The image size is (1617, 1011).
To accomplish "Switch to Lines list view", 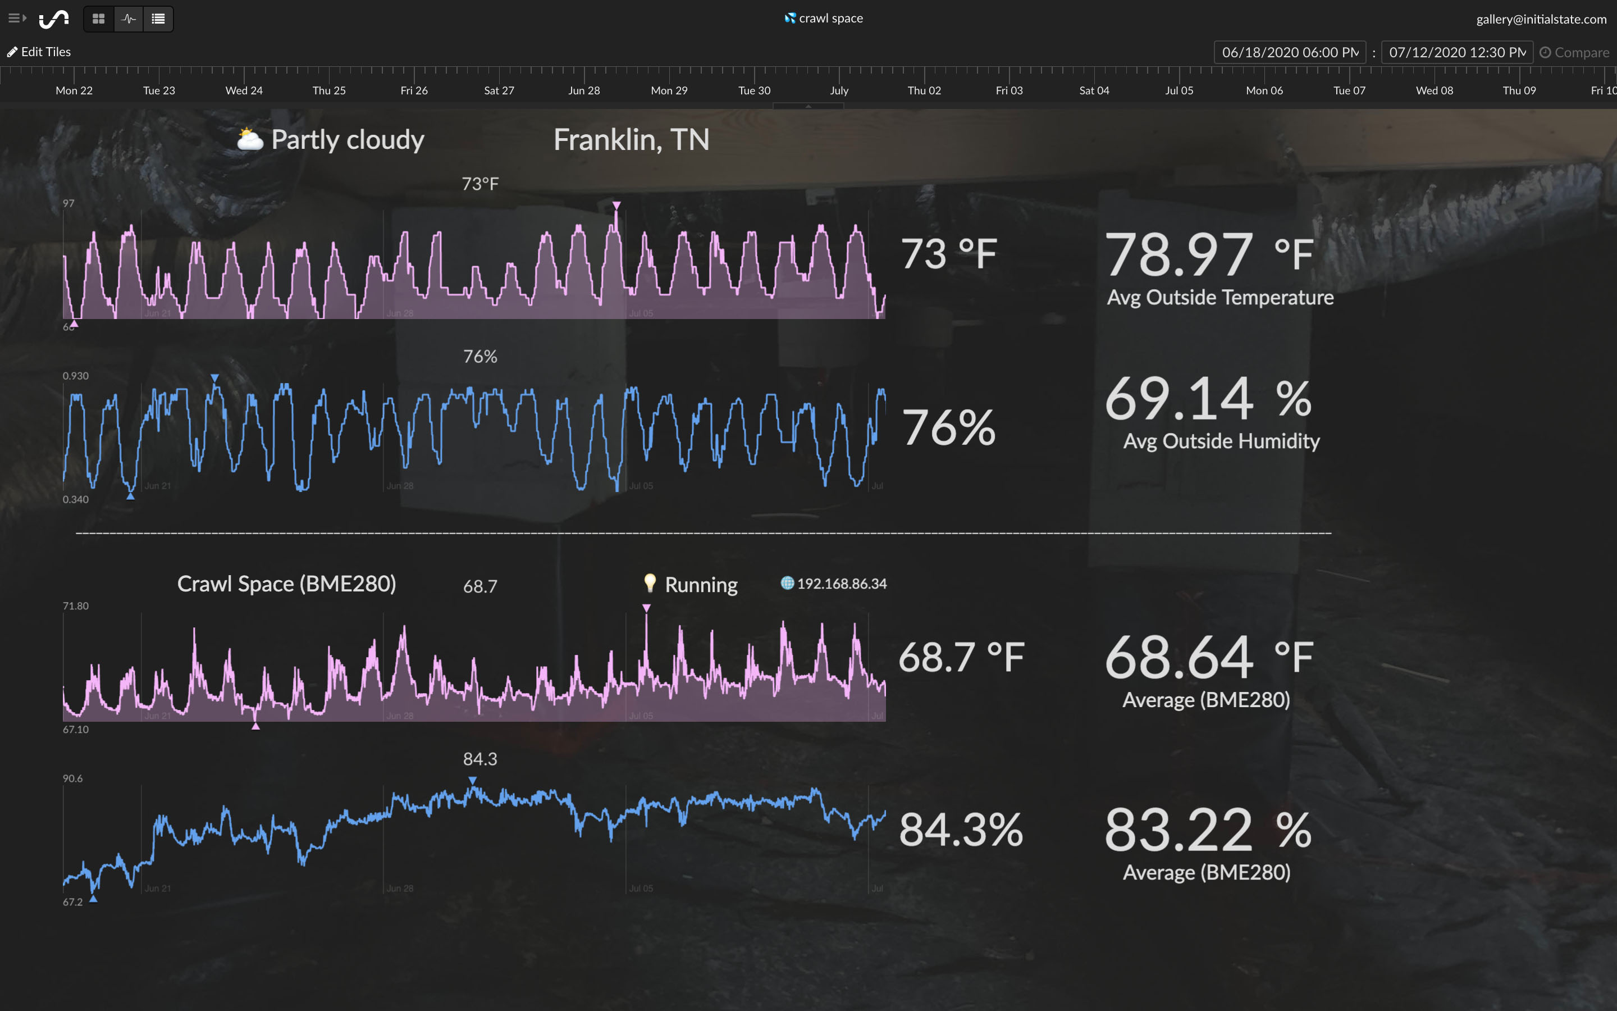I will click(158, 19).
